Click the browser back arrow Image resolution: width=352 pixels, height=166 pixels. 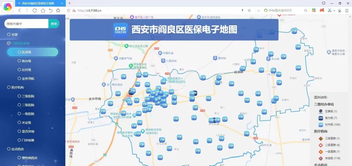tap(19, 10)
